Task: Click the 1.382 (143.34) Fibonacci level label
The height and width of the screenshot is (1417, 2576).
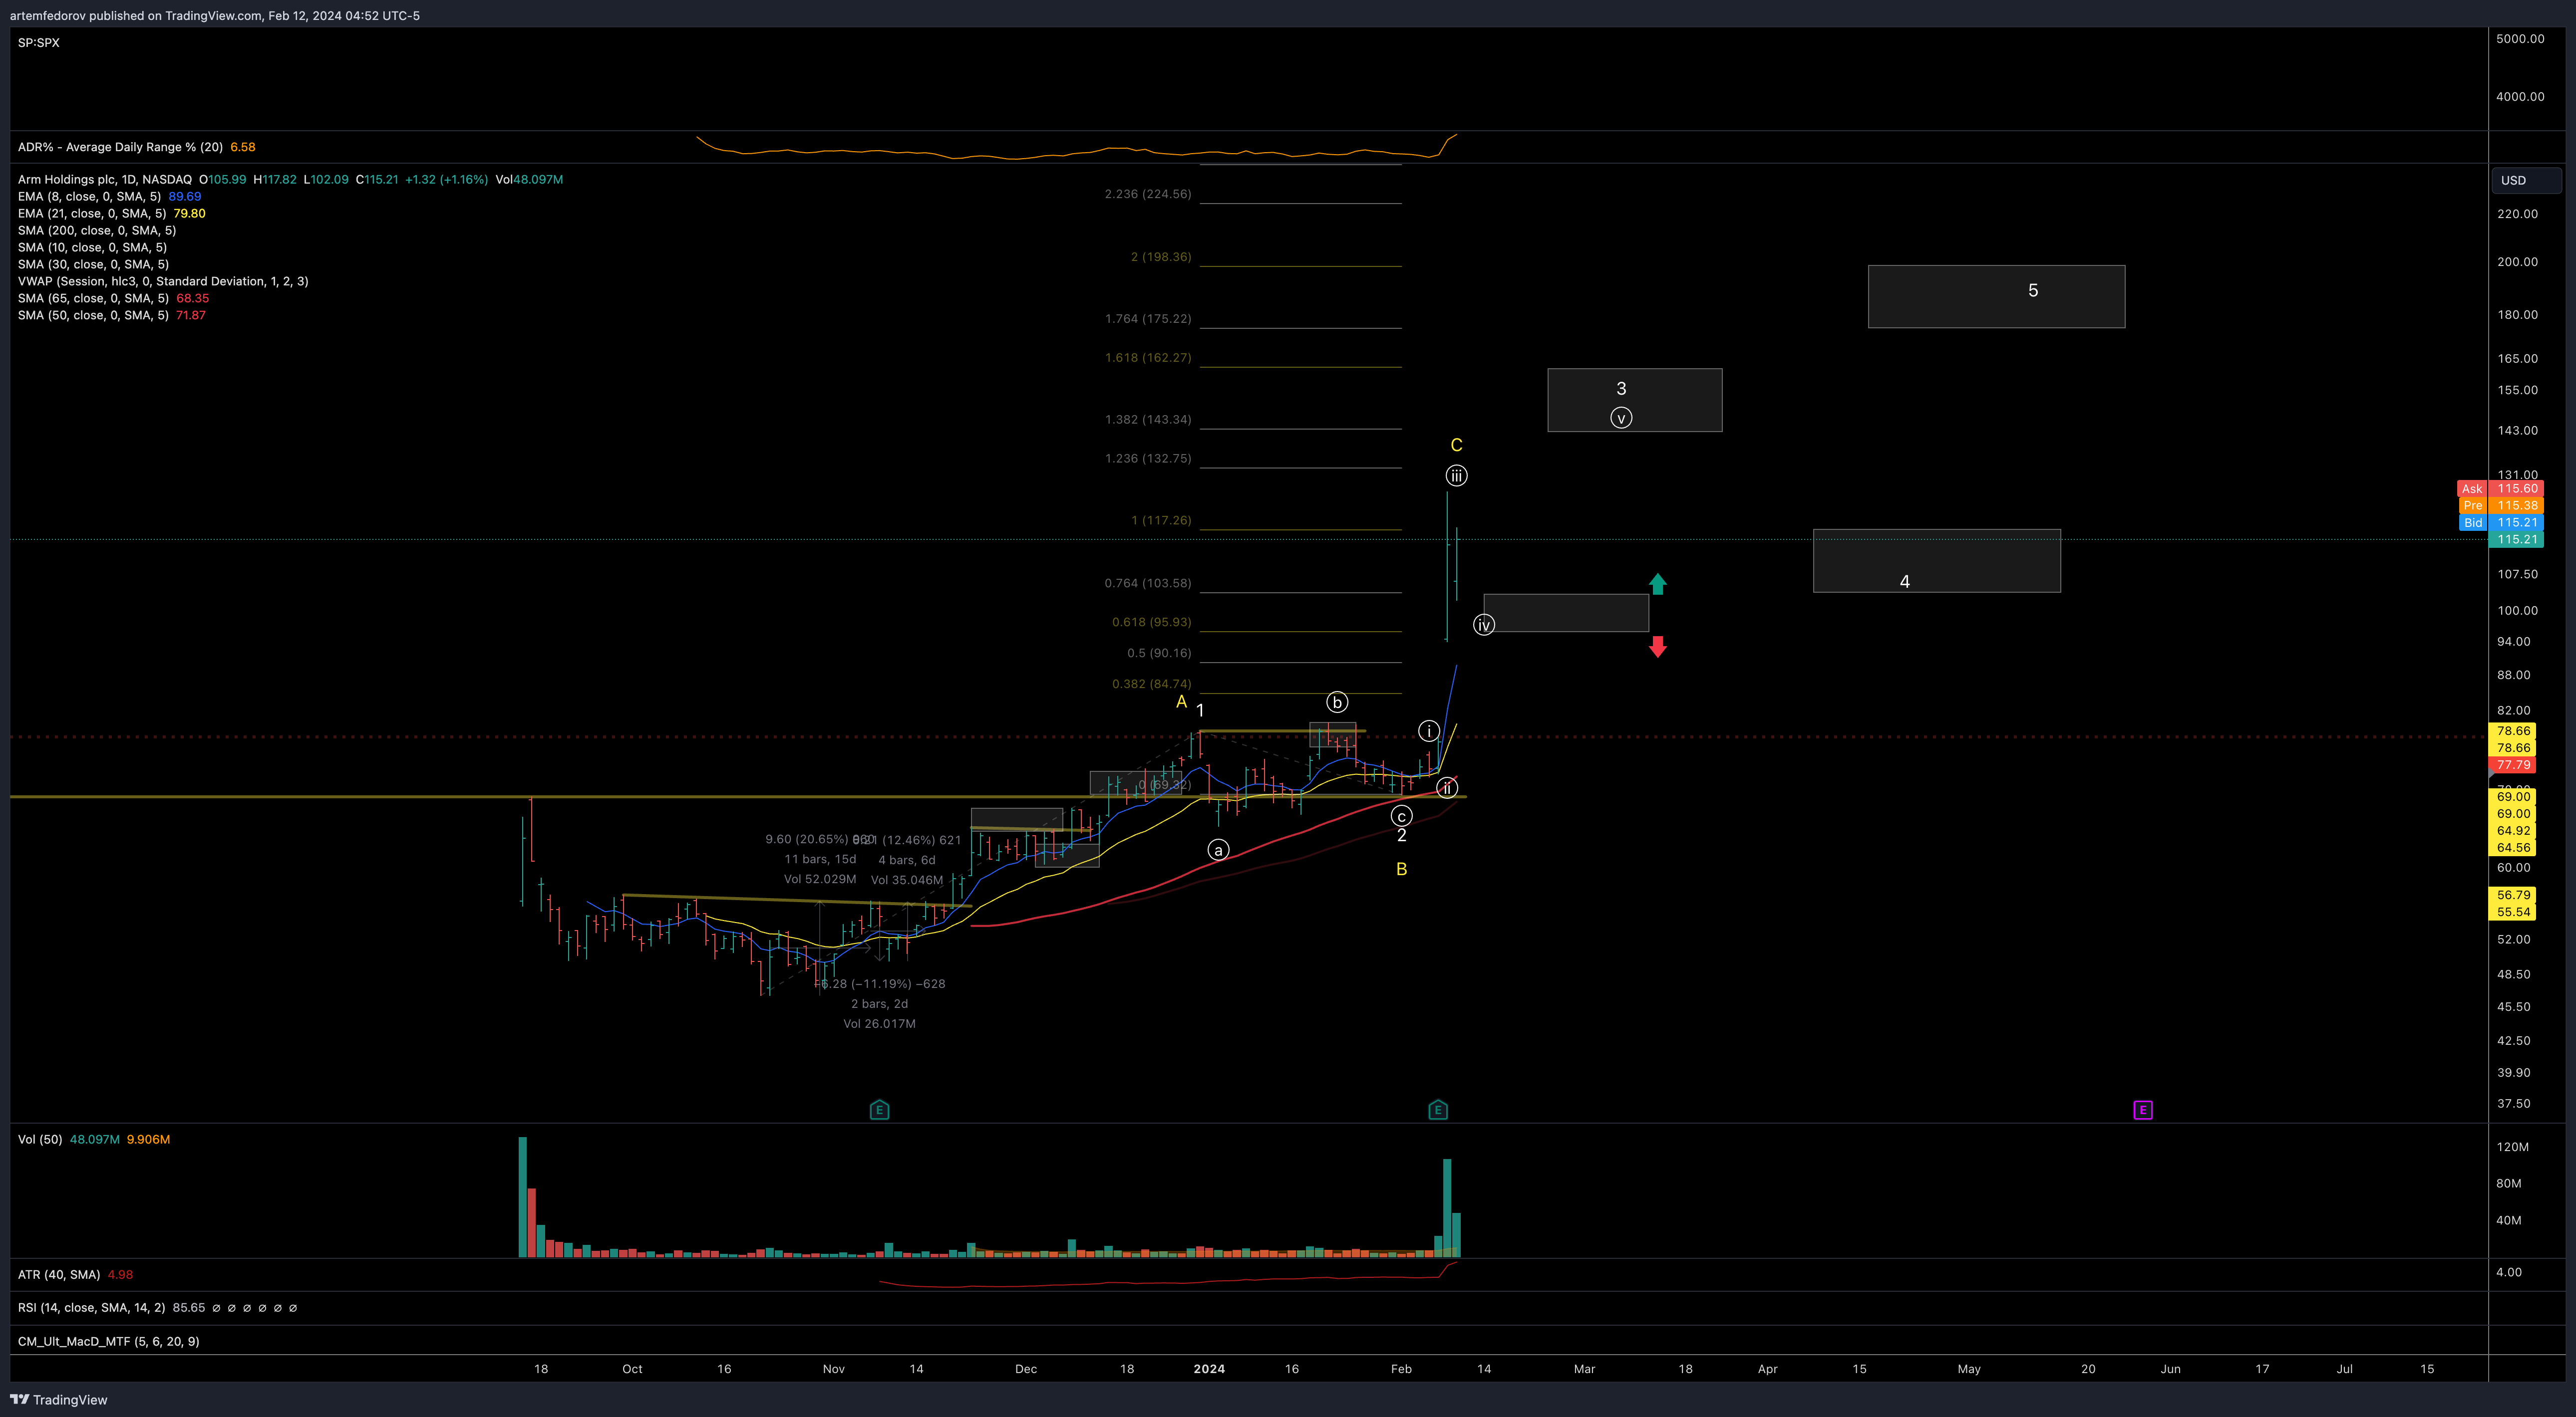Action: click(1148, 420)
